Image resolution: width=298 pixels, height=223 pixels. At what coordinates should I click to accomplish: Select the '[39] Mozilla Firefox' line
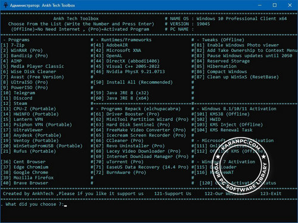[x=27, y=178]
